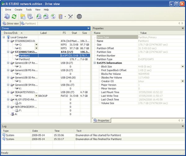Collapse the HL-DT-STDVD-RA node
The image size is (186, 156).
pos(8,100)
